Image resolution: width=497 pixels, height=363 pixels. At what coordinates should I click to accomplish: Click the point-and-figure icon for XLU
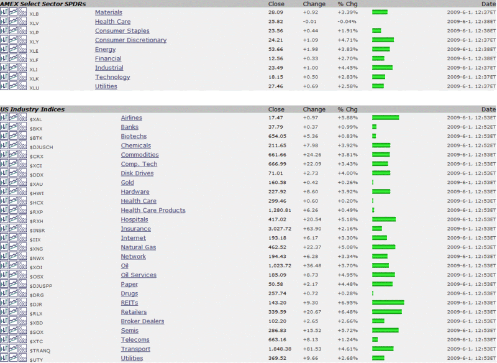(22, 86)
